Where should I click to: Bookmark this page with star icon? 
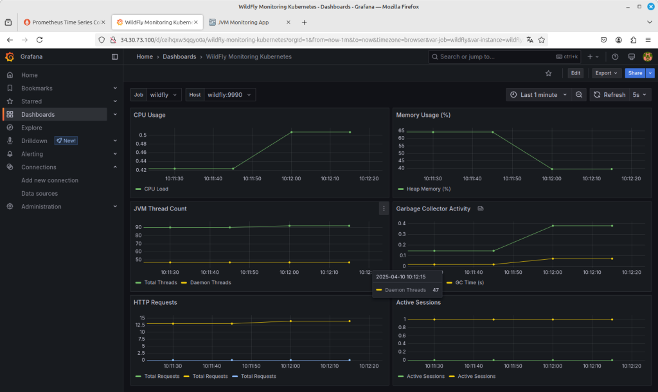point(541,40)
